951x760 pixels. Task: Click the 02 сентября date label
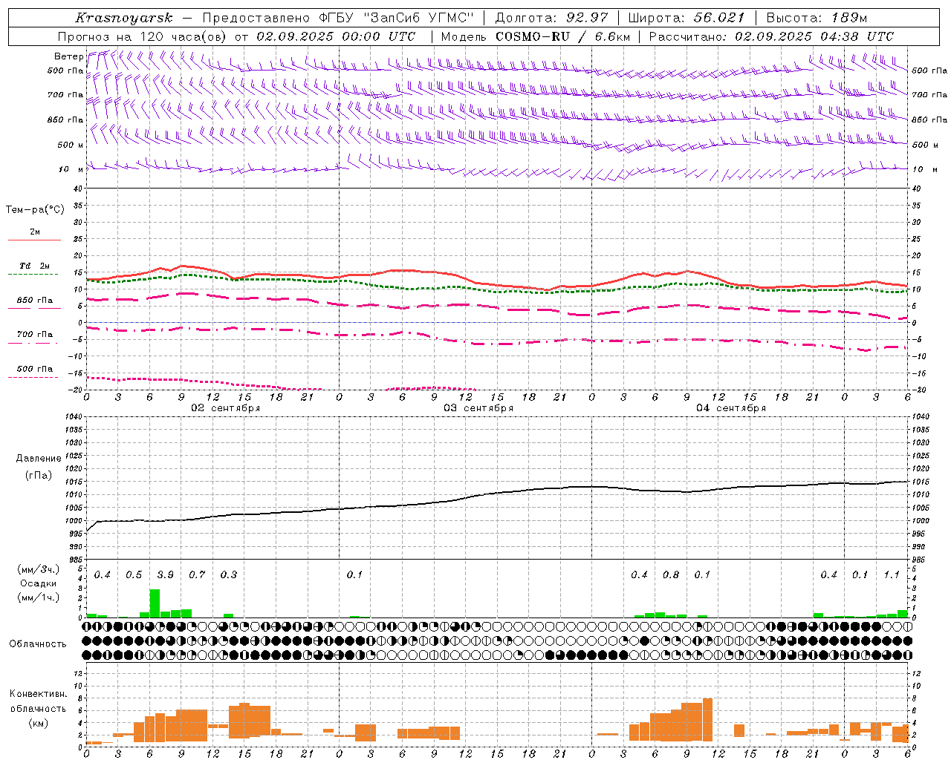click(x=226, y=408)
